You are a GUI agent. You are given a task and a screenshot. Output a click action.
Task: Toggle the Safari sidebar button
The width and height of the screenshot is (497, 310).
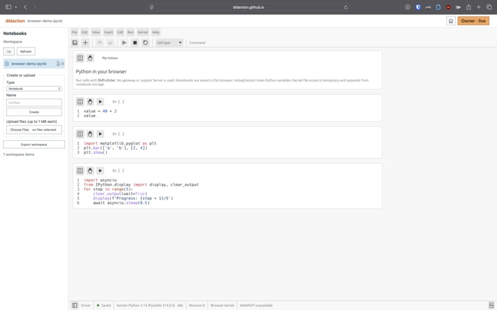[x=9, y=7]
